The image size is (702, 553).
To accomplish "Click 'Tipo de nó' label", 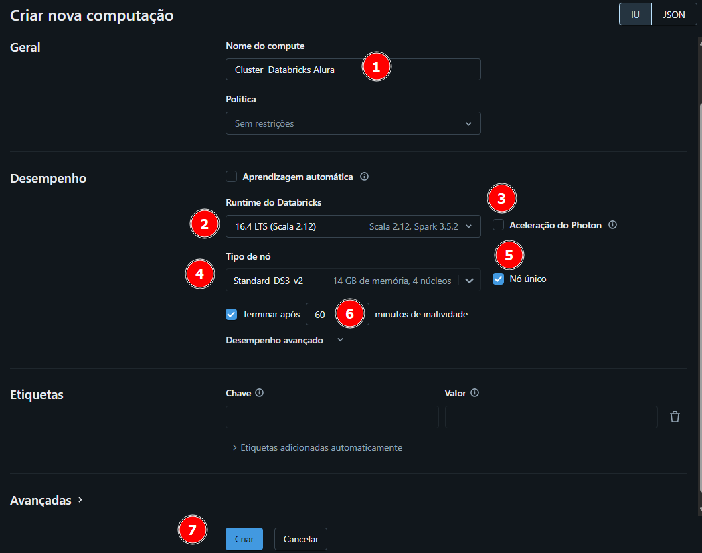I will point(248,256).
